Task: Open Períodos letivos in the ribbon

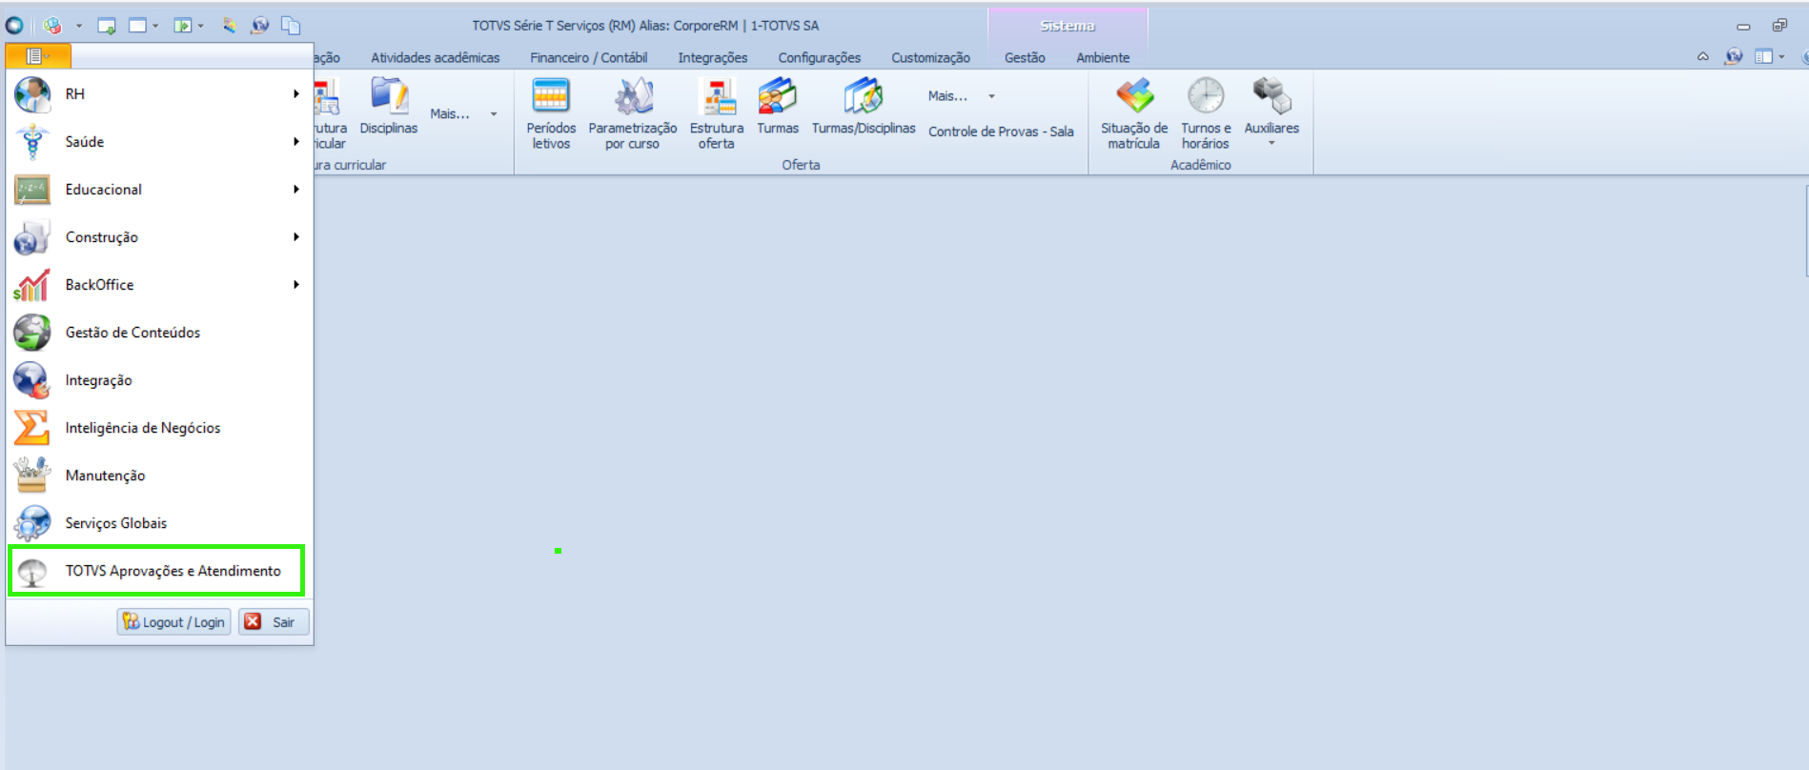Action: tap(551, 114)
